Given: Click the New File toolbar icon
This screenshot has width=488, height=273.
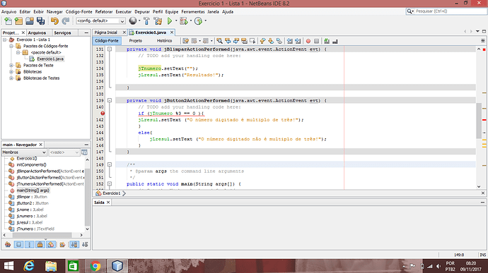Looking at the screenshot, I should [8, 20].
